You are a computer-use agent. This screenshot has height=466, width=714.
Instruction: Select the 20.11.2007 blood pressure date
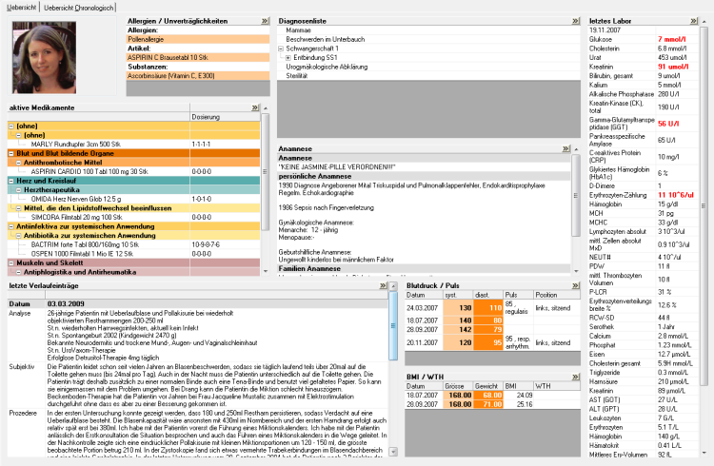click(422, 342)
